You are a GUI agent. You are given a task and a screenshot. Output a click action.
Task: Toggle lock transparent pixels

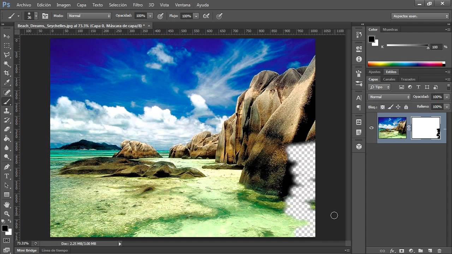coord(382,107)
